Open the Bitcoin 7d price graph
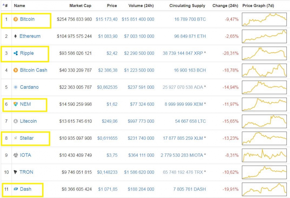 coord(264,19)
